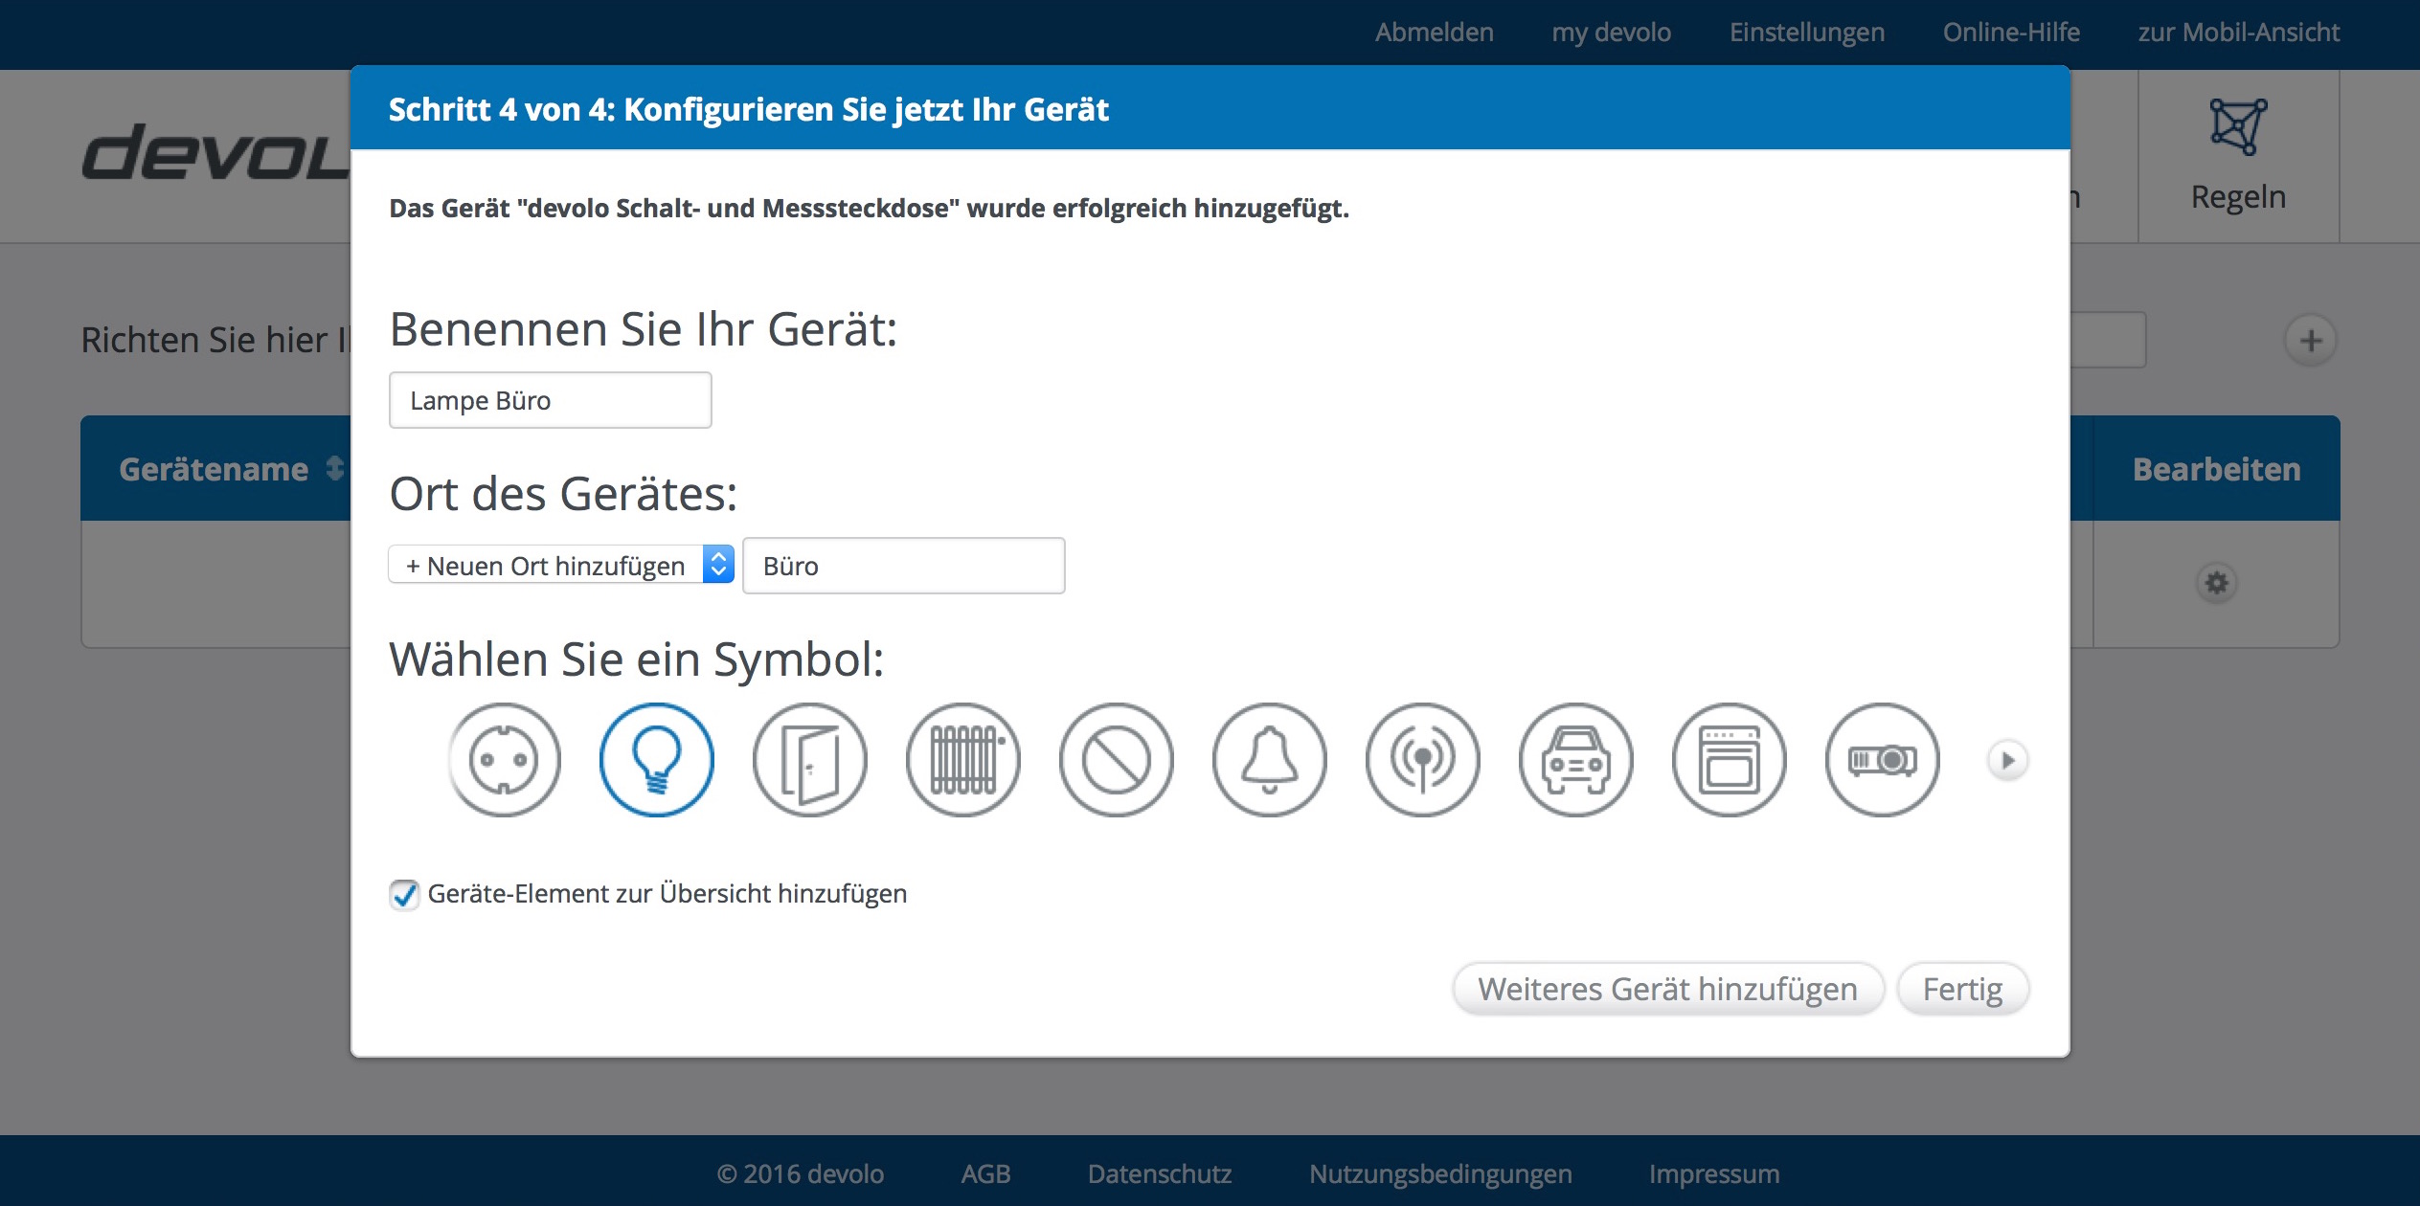This screenshot has width=2420, height=1206.
Task: Click the devolo logo
Action: coord(216,153)
